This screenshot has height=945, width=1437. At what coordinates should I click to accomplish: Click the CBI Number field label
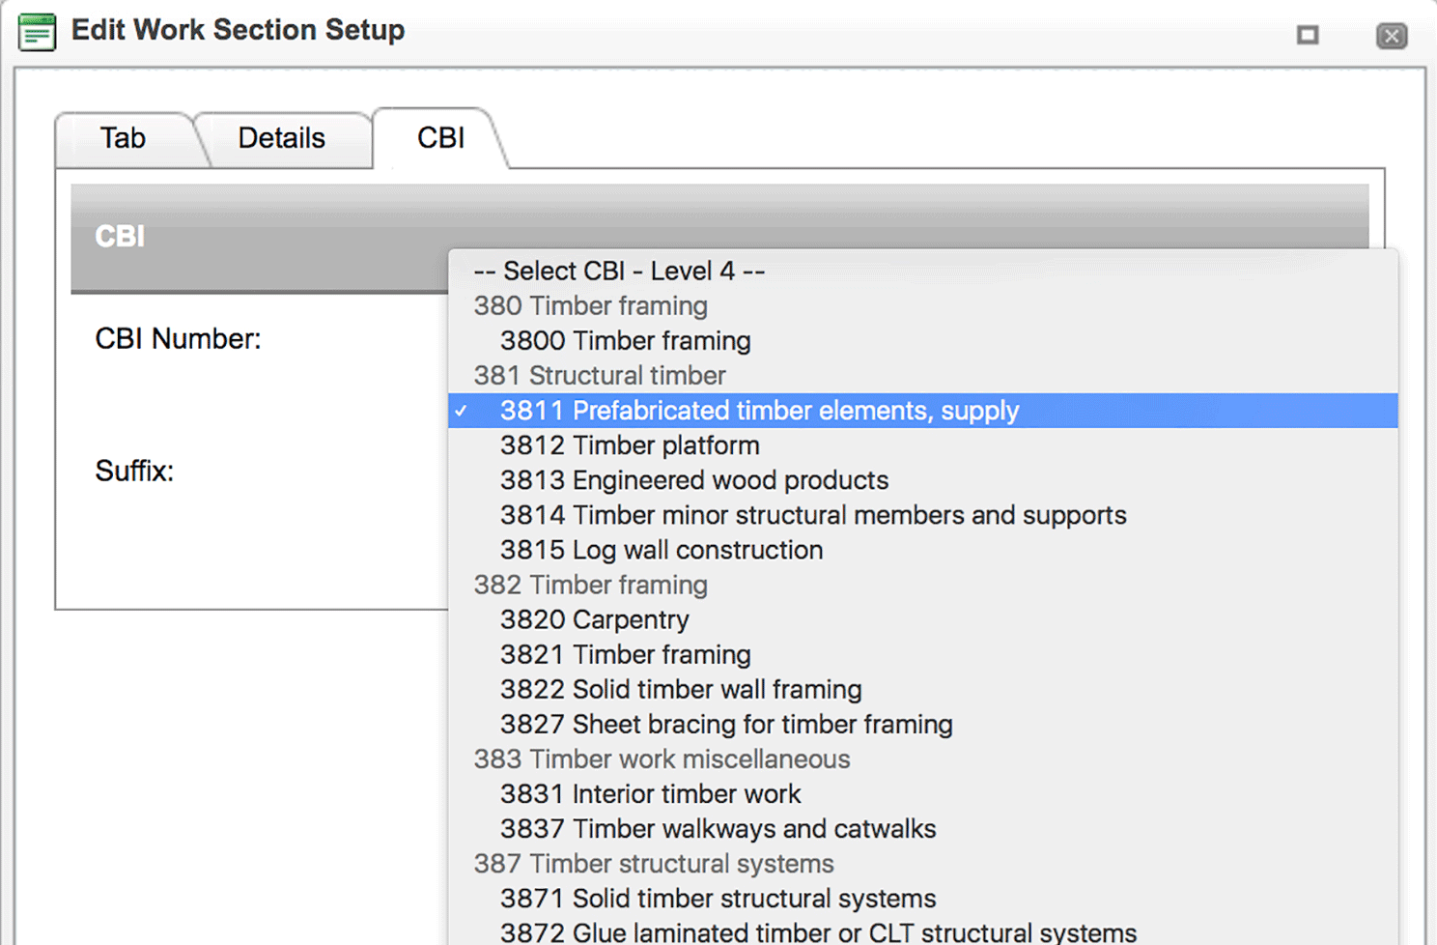178,339
